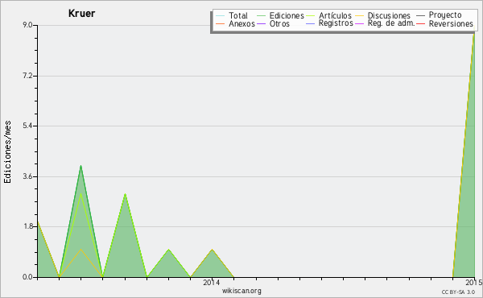Click the Reg. de adm. legend label
483x298 pixels.
click(391, 23)
